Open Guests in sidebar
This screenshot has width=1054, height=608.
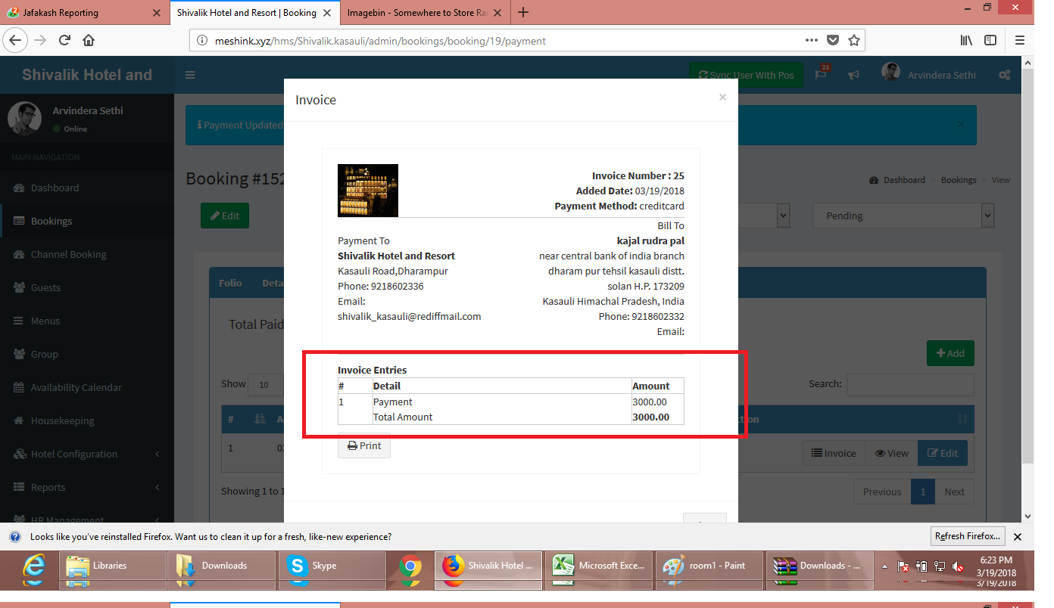coord(87,287)
